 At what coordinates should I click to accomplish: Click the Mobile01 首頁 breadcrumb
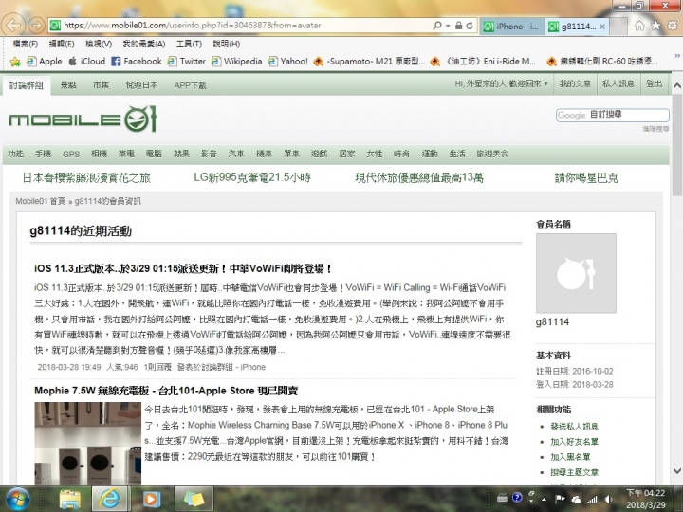tap(40, 201)
